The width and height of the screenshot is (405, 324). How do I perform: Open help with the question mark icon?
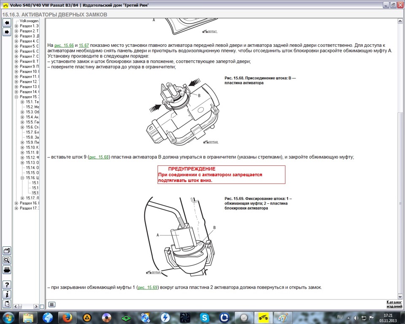pos(7,285)
